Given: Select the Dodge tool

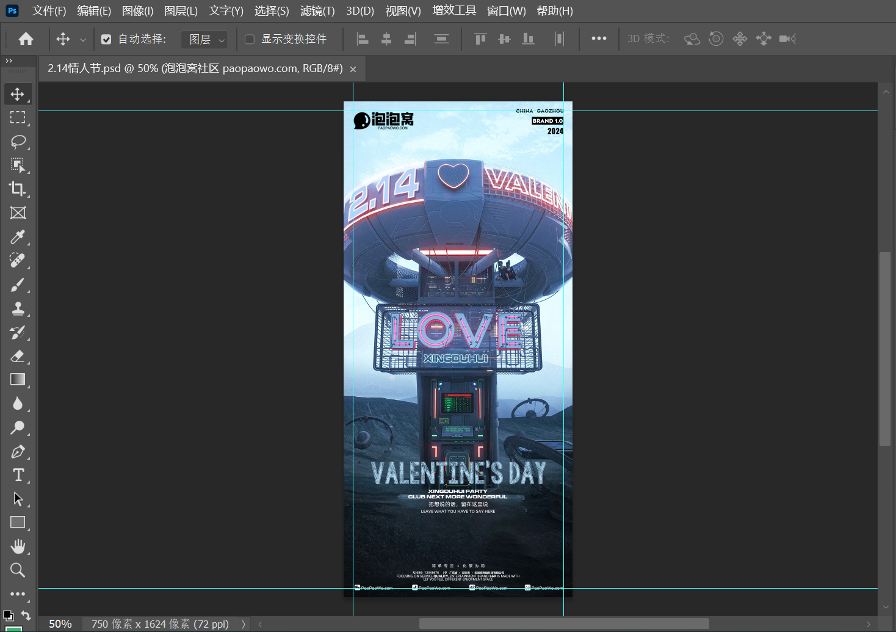Looking at the screenshot, I should click(18, 427).
